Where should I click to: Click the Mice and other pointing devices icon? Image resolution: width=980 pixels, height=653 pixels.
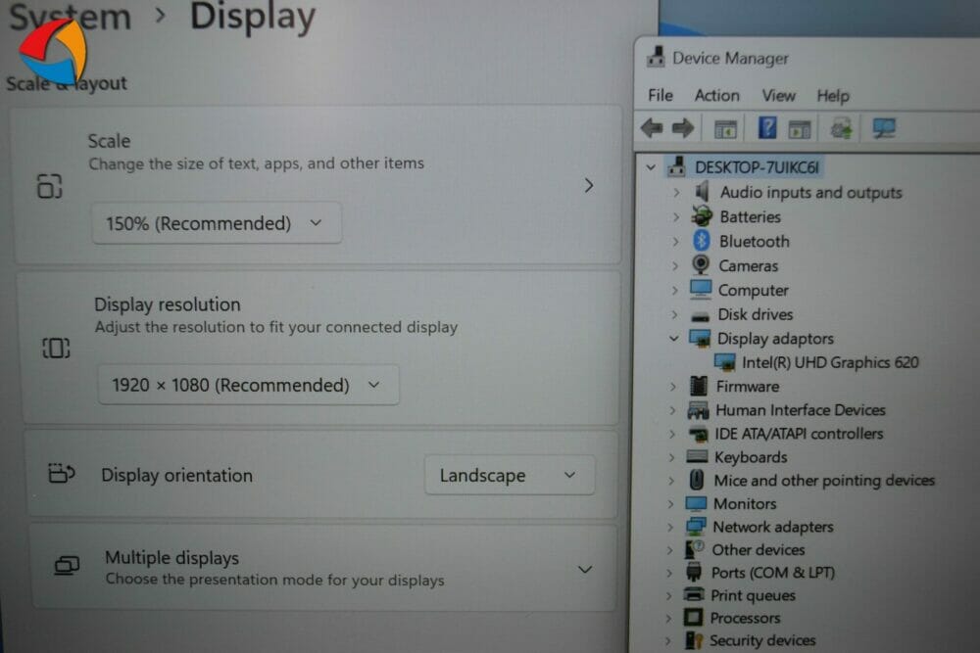[696, 480]
